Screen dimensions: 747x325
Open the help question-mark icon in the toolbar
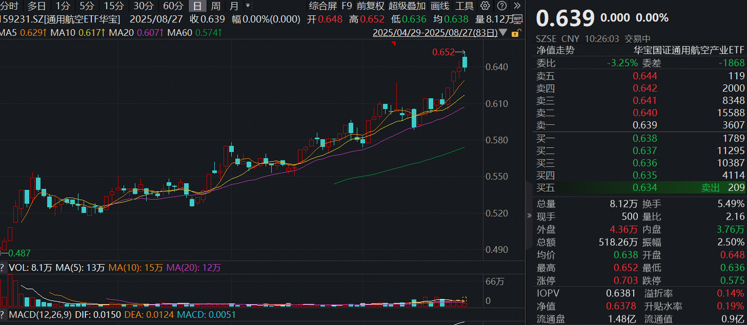point(503,6)
